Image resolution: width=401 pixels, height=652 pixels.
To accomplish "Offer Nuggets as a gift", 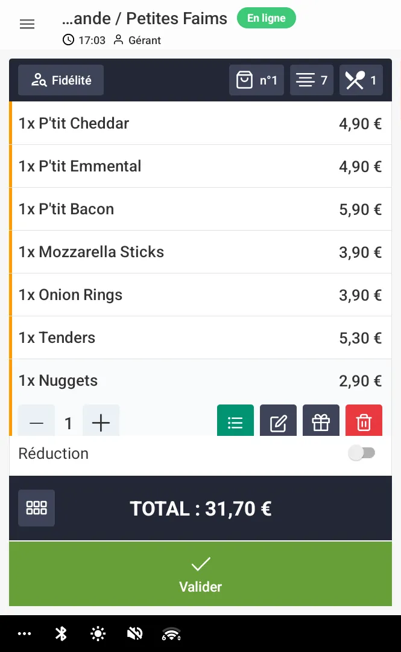I will click(321, 422).
